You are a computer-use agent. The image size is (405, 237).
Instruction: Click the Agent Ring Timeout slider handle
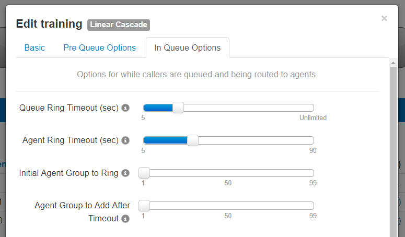[193, 140]
